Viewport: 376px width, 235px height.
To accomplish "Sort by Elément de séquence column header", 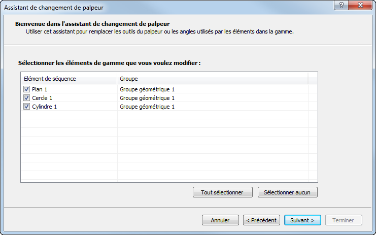I will [x=69, y=79].
